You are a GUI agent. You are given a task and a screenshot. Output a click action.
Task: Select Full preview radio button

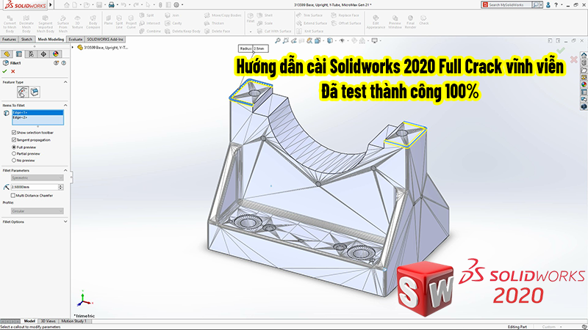(14, 147)
